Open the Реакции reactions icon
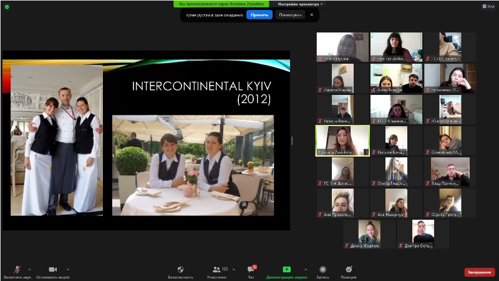This screenshot has height=281, width=499. [349, 269]
